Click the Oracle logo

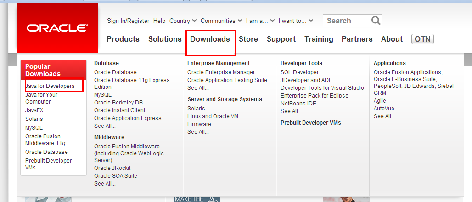point(57,28)
